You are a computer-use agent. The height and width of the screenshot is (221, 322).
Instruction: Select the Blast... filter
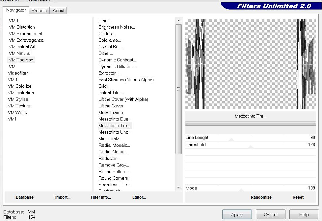(x=105, y=20)
